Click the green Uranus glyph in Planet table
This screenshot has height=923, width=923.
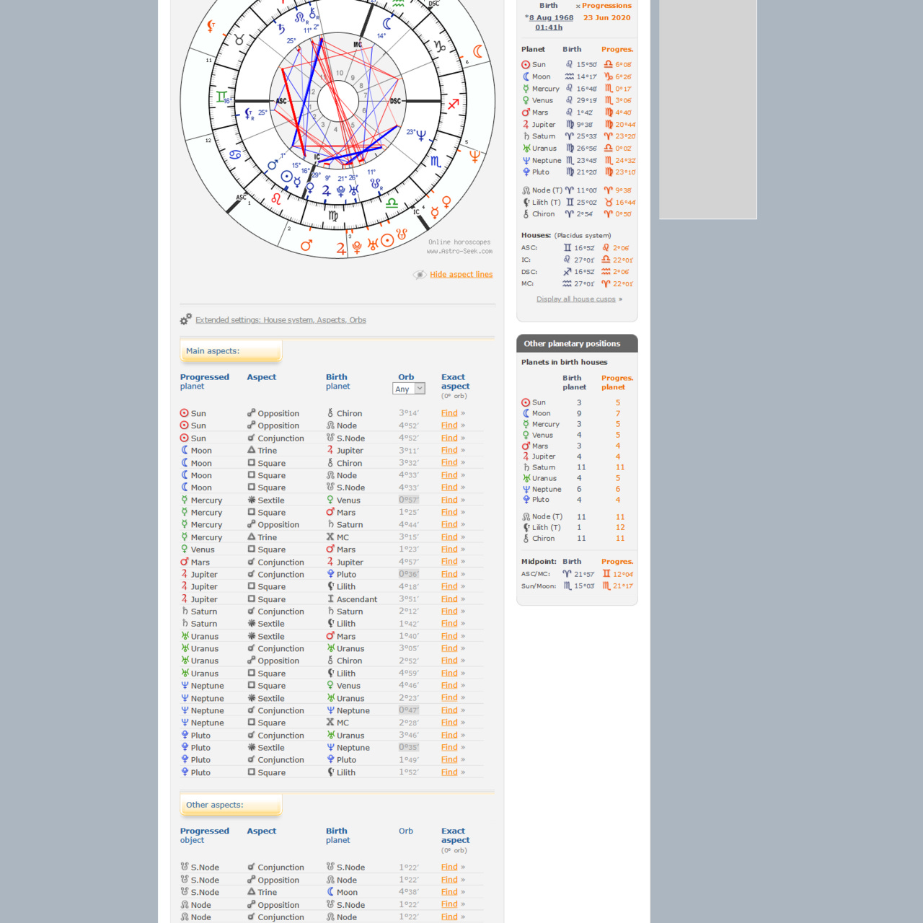coord(526,149)
